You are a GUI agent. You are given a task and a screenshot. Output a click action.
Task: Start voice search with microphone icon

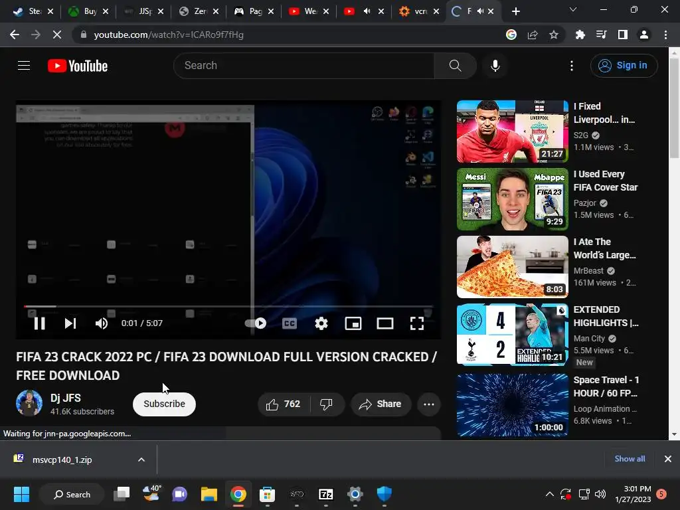point(495,66)
